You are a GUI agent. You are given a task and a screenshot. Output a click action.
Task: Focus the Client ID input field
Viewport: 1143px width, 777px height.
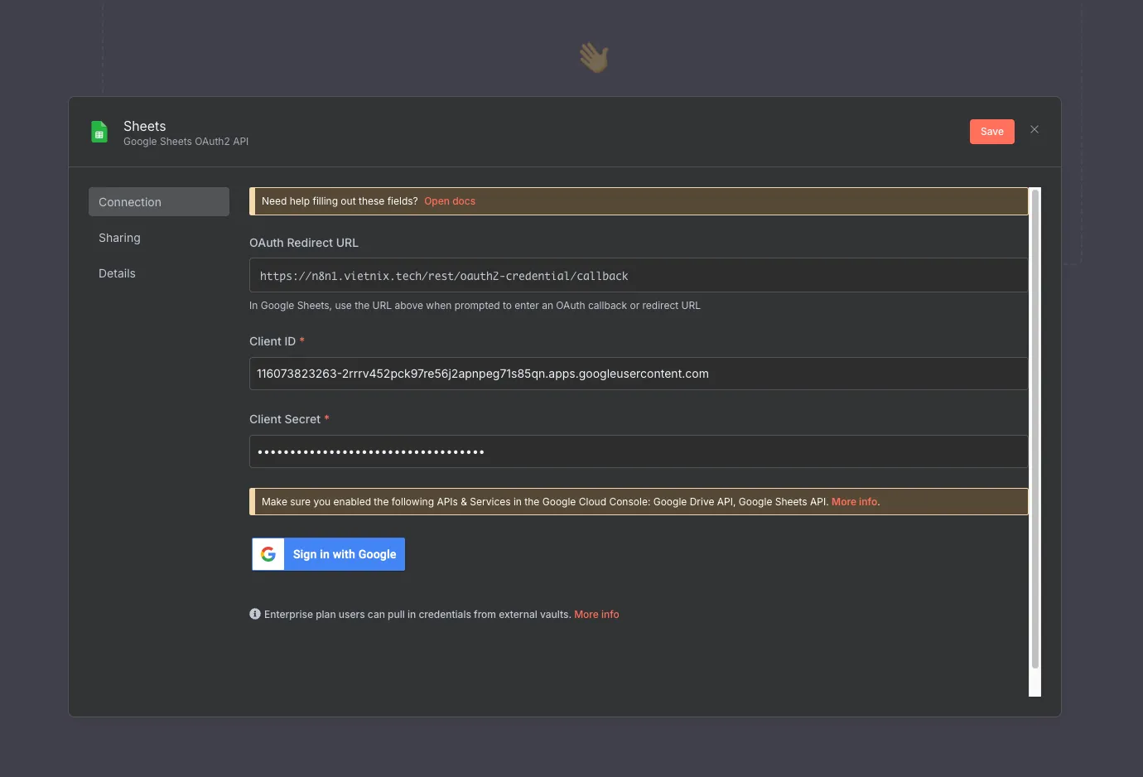[x=639, y=374]
